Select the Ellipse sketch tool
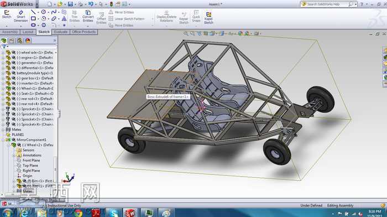The width and height of the screenshot is (387, 217). (x=54, y=18)
